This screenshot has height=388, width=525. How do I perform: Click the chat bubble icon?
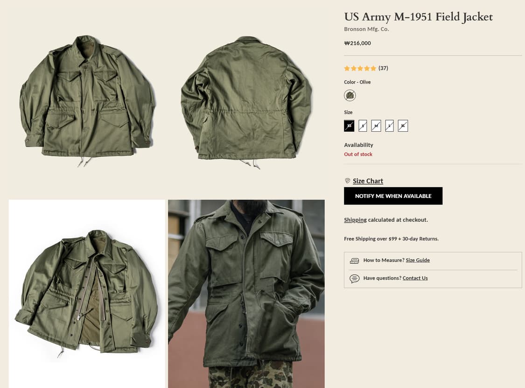(354, 278)
